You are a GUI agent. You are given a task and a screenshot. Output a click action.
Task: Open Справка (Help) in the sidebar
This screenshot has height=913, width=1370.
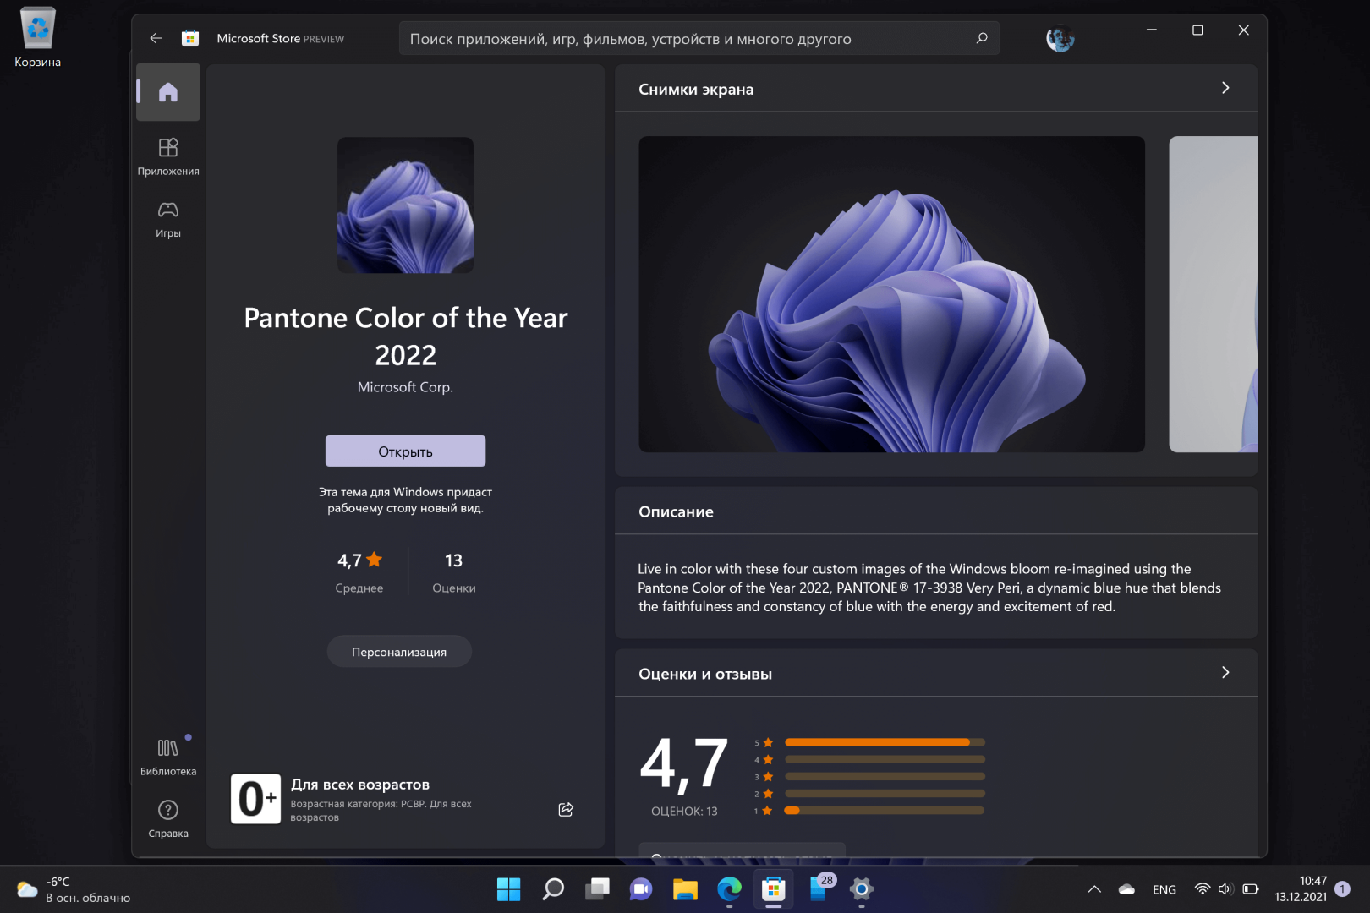tap(168, 818)
